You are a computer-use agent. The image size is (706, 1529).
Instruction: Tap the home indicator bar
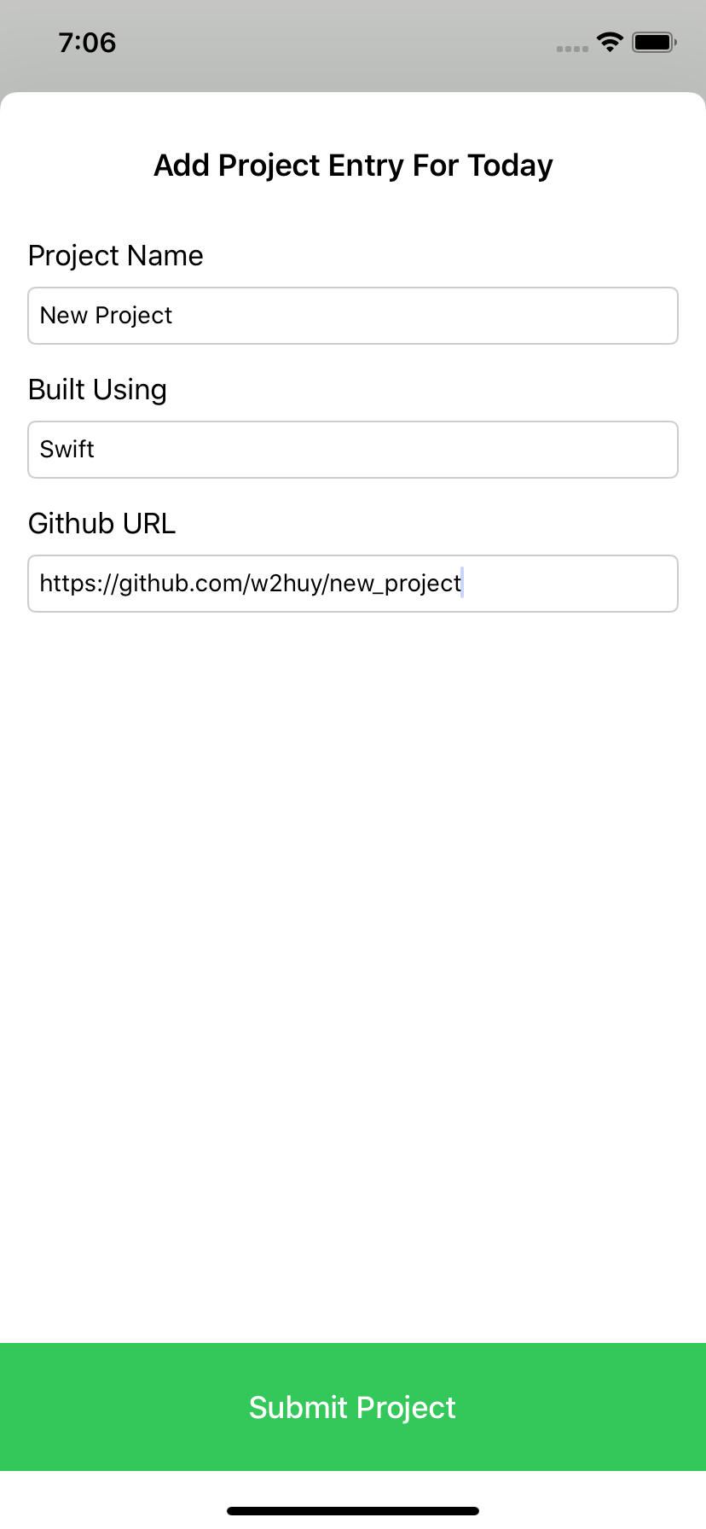pyautogui.click(x=353, y=1511)
